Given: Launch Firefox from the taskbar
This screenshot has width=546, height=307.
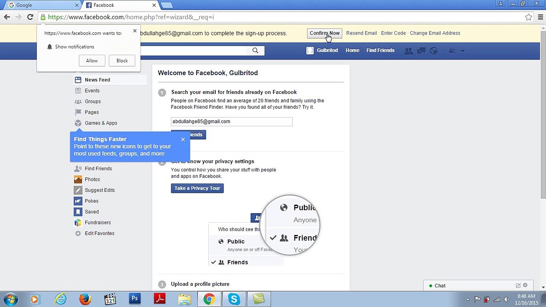Looking at the screenshot, I should point(85,299).
